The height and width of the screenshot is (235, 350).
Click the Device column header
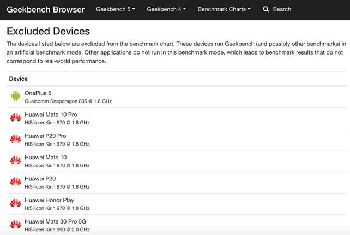(19, 79)
